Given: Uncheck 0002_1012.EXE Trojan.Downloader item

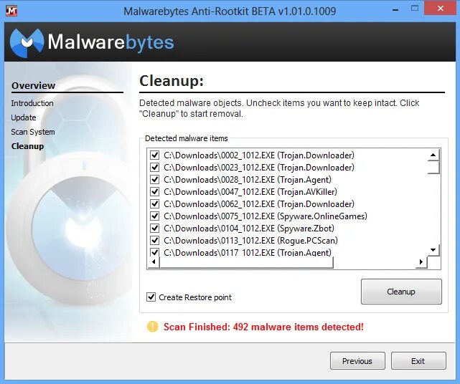Looking at the screenshot, I should point(154,155).
